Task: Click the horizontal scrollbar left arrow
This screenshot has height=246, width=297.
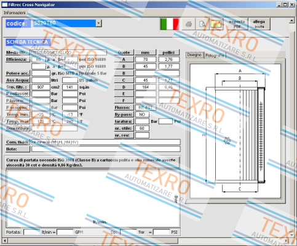Action: [x=4, y=240]
